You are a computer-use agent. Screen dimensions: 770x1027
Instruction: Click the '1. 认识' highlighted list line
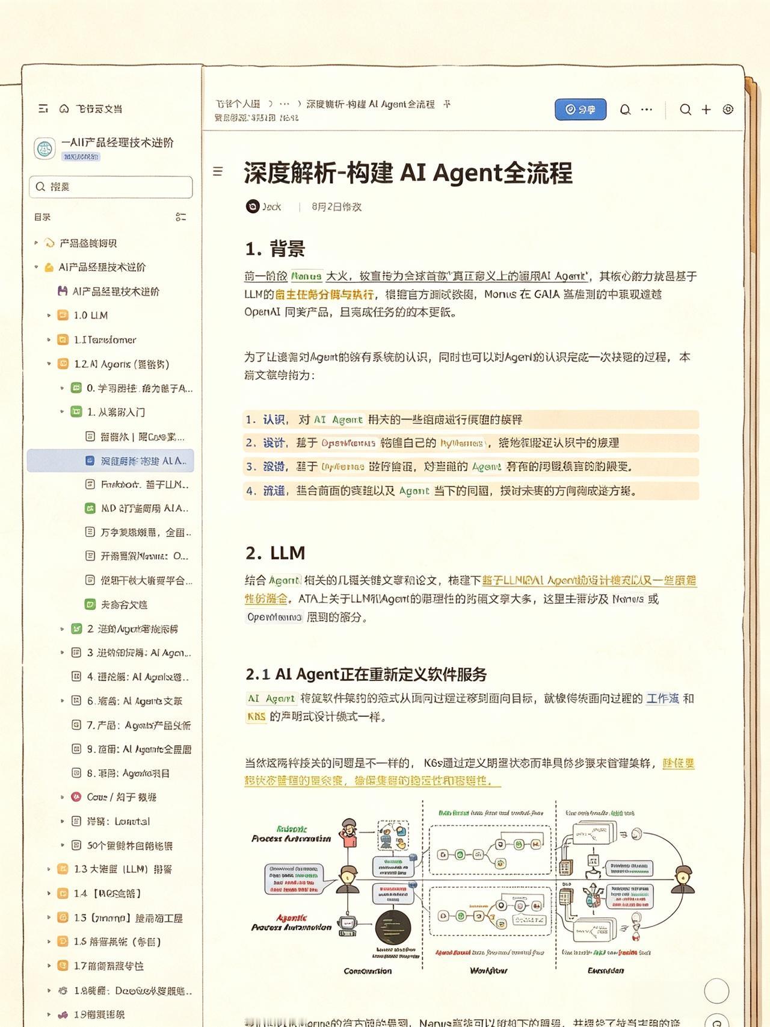(x=471, y=420)
